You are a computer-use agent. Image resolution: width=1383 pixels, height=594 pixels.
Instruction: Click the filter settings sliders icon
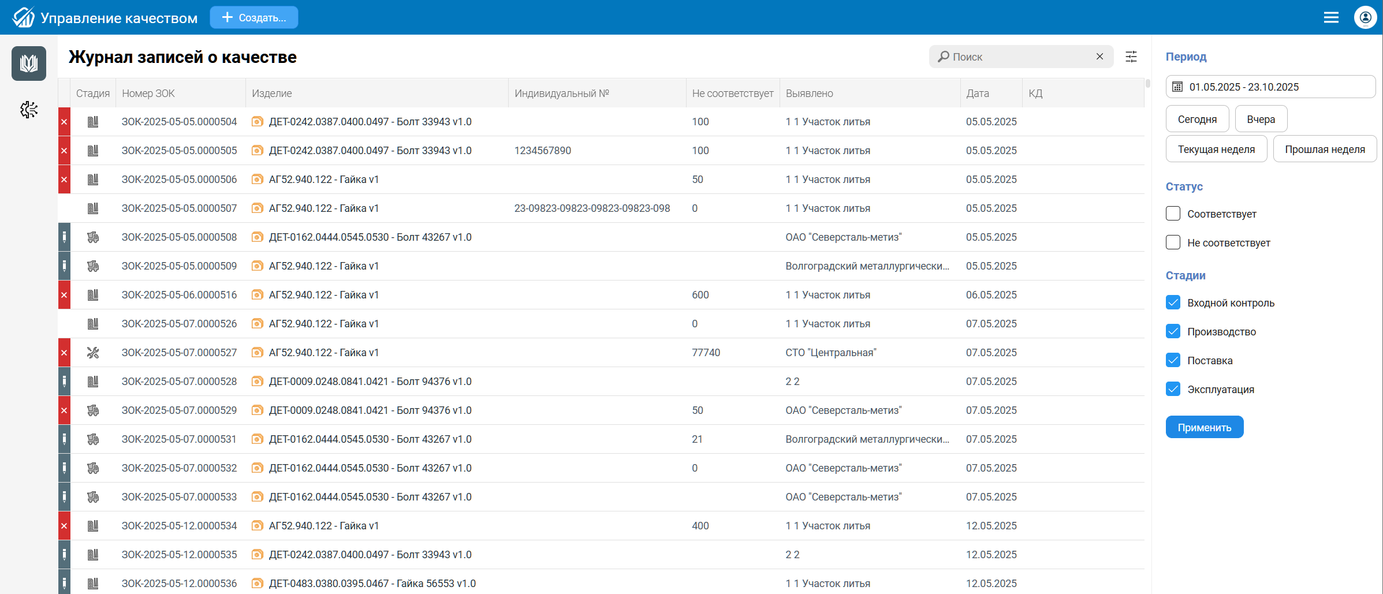click(x=1131, y=57)
